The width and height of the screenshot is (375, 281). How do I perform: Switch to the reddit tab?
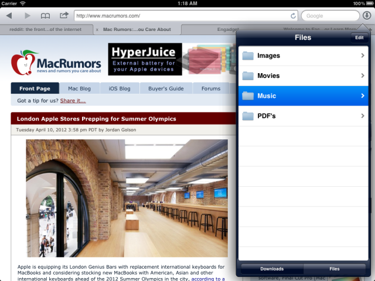point(46,29)
